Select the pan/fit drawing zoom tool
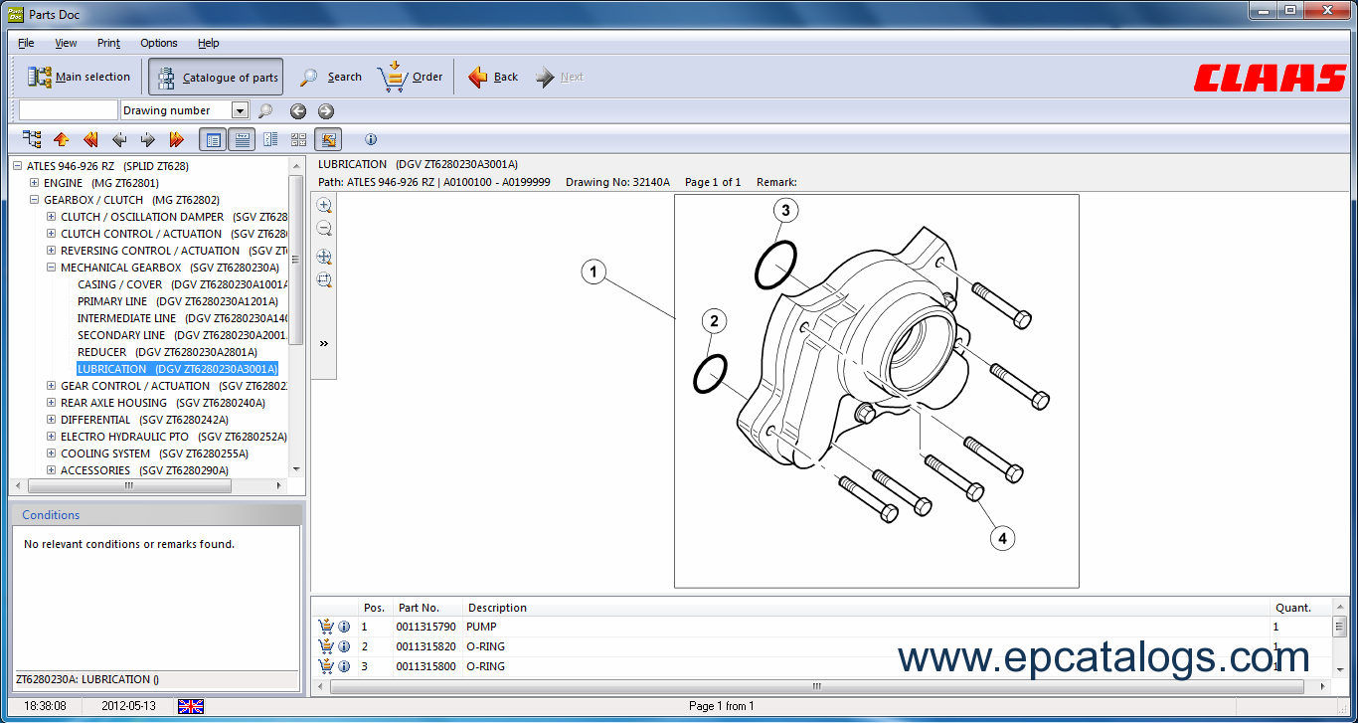This screenshot has height=723, width=1358. pyautogui.click(x=324, y=257)
